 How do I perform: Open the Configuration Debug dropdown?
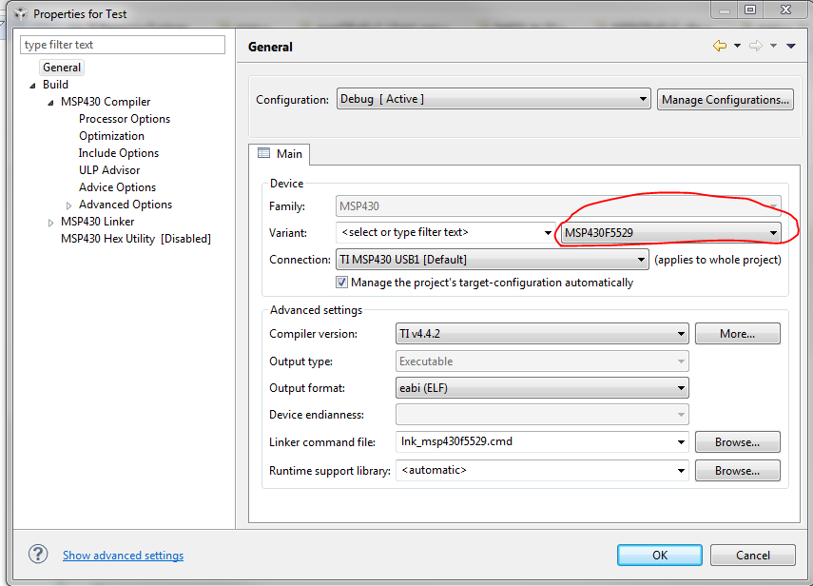pos(494,99)
